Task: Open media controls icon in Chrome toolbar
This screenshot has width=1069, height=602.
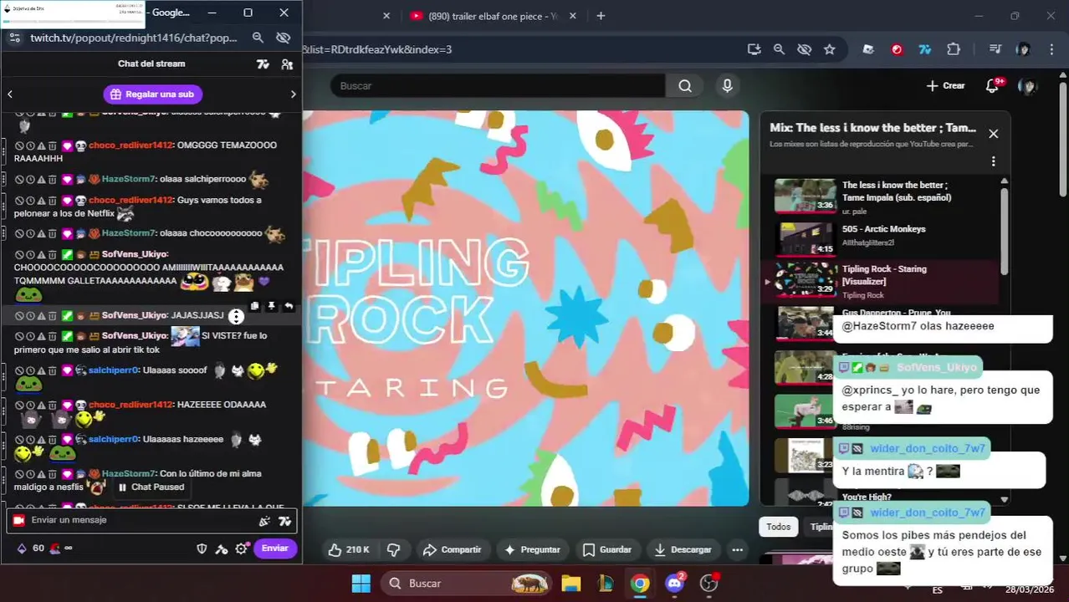Action: coord(995,49)
